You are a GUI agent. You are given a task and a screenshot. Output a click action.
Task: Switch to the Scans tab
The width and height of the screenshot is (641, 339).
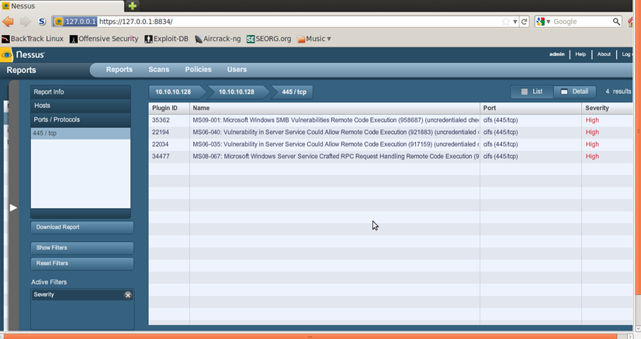click(x=158, y=70)
